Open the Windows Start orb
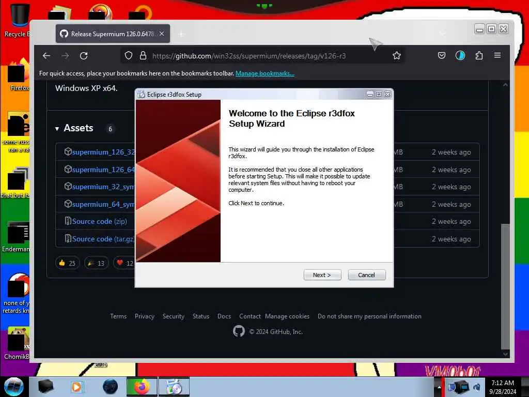Viewport: 529px width, 397px height. [13, 387]
